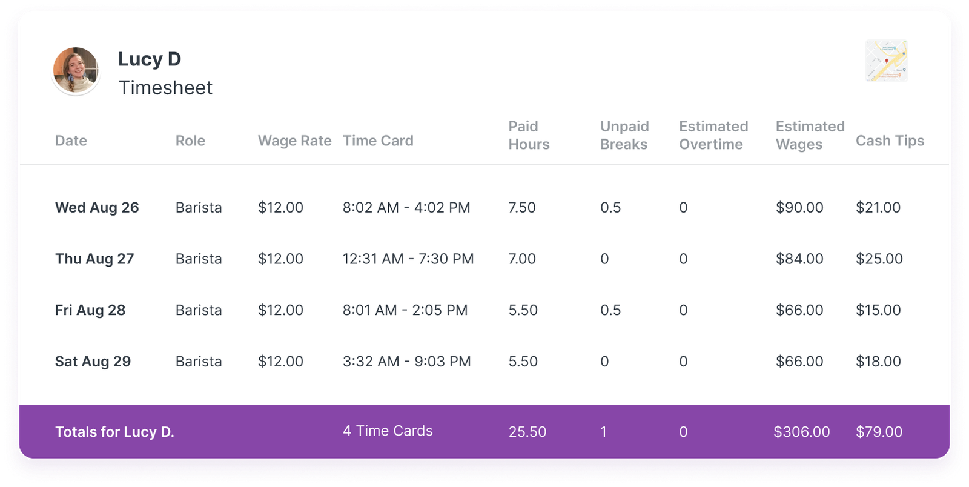This screenshot has height=487, width=969.
Task: Click the 4 Time Cards total
Action: click(x=388, y=431)
